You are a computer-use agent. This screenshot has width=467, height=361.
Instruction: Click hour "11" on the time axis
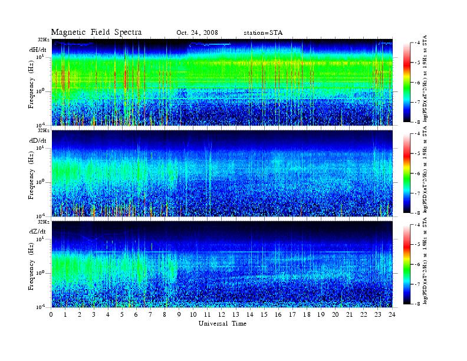click(208, 315)
